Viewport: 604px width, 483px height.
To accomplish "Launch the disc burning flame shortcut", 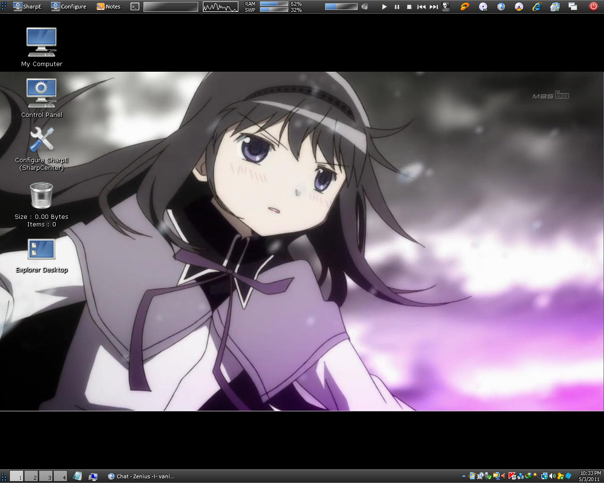I will pyautogui.click(x=519, y=7).
